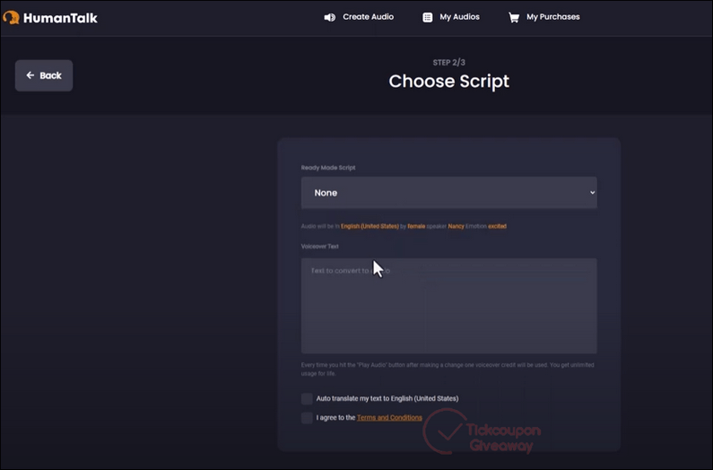
Task: Click the Play Audio credit notice text
Action: pyautogui.click(x=448, y=369)
